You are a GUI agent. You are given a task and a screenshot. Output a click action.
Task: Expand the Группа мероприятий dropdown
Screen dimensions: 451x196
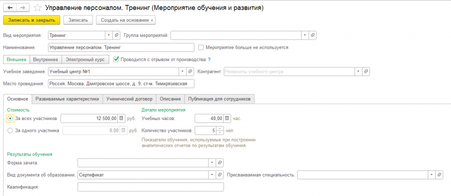point(305,35)
